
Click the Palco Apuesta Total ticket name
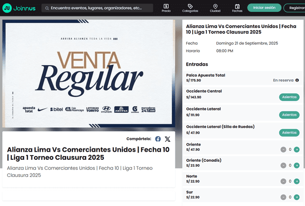(205, 75)
